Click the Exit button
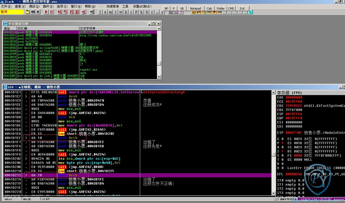 (x=242, y=9)
